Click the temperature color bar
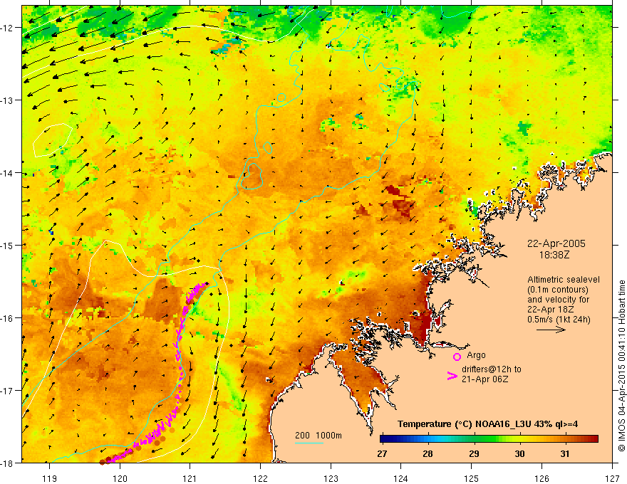Screen dimensions: 627x484 (489, 439)
